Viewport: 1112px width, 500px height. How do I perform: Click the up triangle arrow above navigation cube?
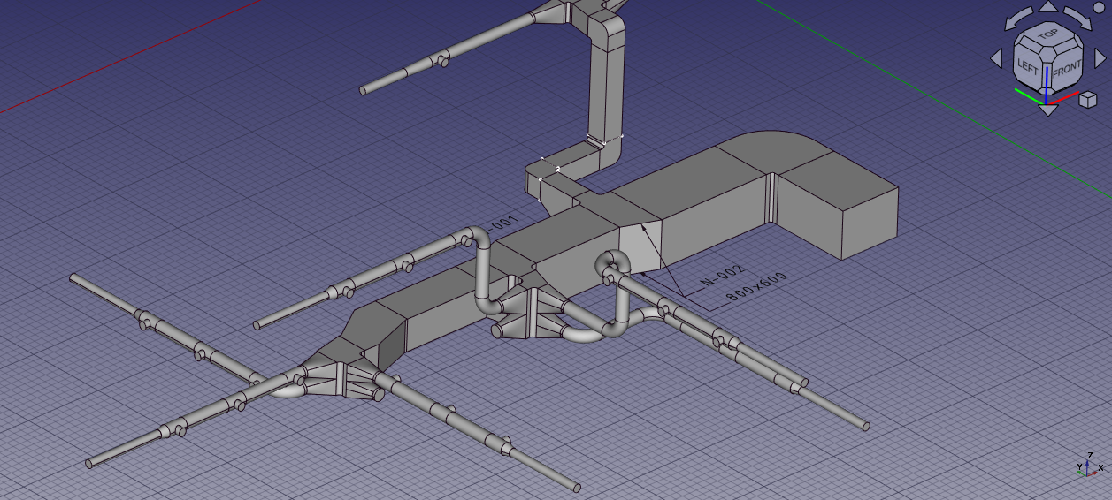(1048, 6)
